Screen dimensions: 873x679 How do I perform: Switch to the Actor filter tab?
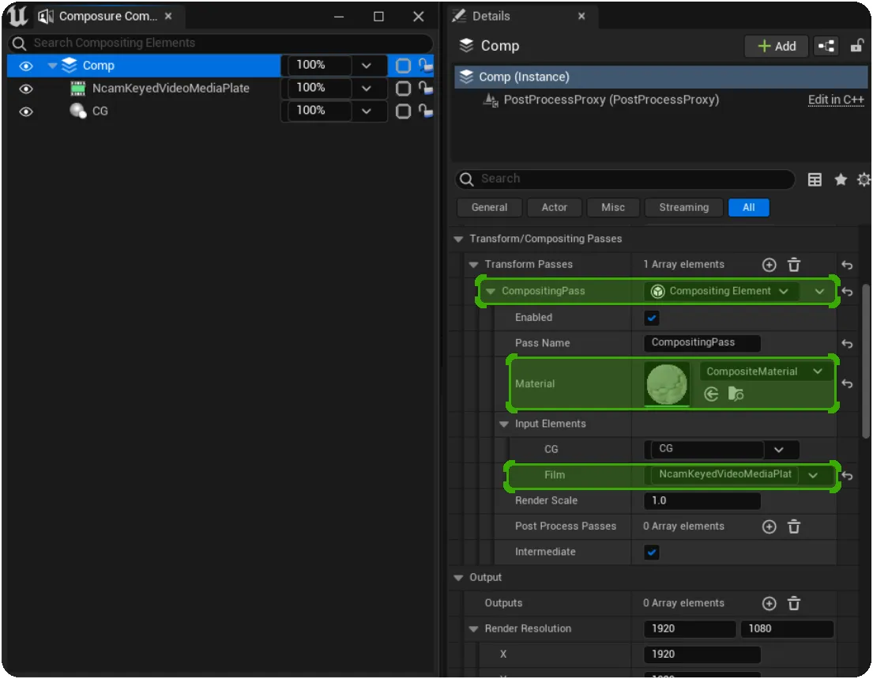click(555, 208)
